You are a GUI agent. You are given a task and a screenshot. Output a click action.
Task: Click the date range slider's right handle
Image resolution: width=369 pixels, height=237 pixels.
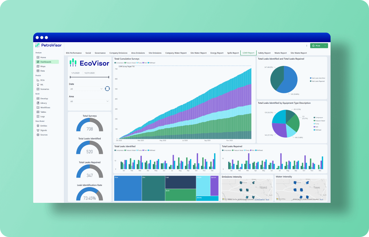pos(109,77)
